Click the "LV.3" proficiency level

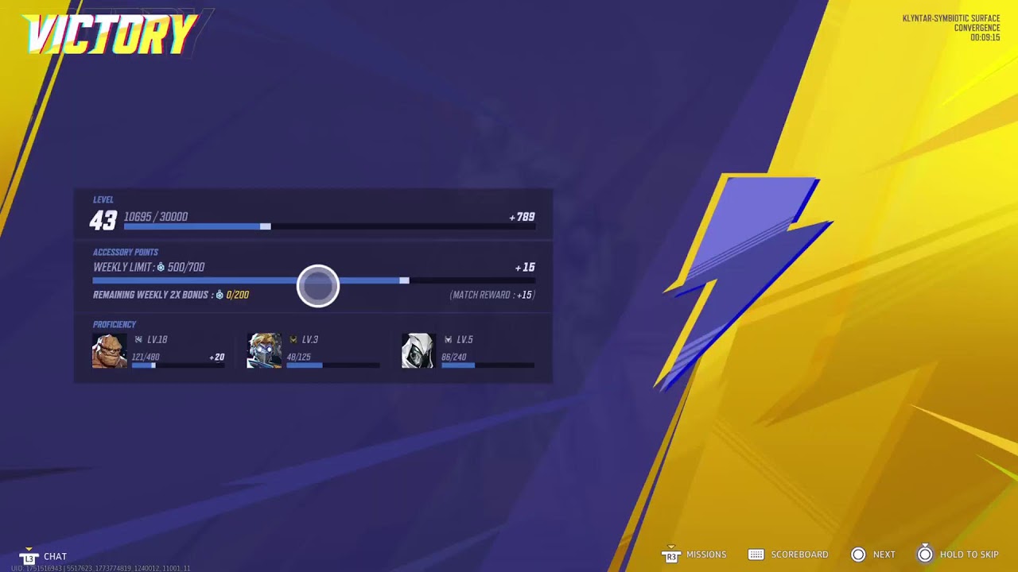click(x=310, y=340)
